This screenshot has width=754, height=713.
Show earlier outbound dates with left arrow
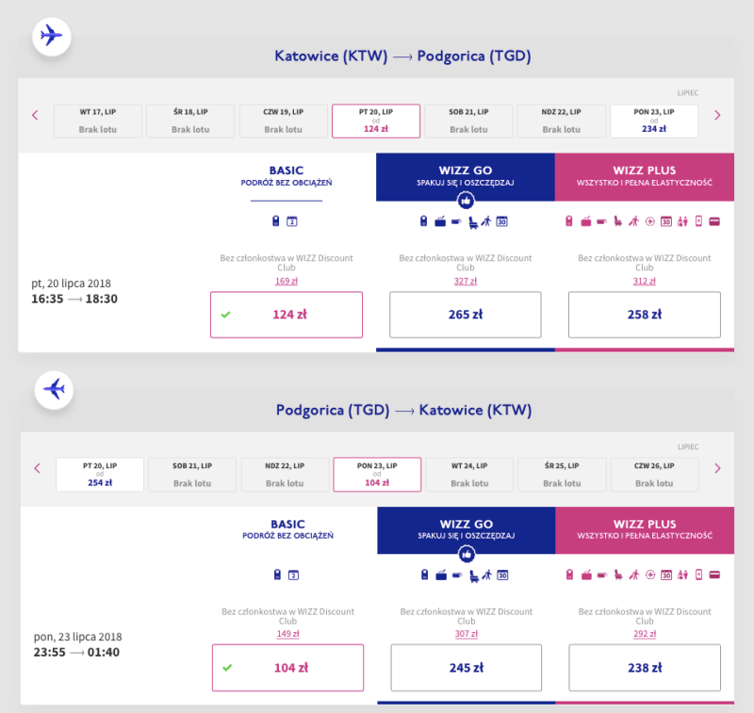pos(35,115)
